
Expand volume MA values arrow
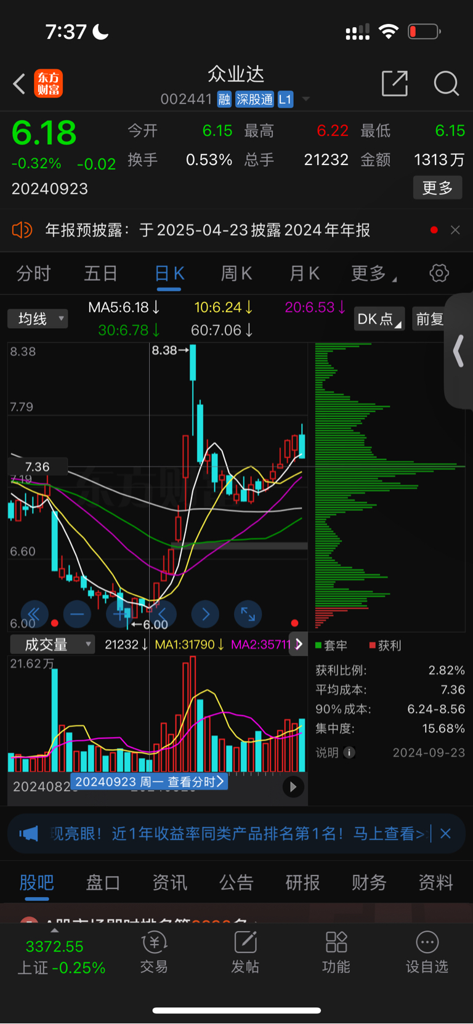tap(299, 644)
